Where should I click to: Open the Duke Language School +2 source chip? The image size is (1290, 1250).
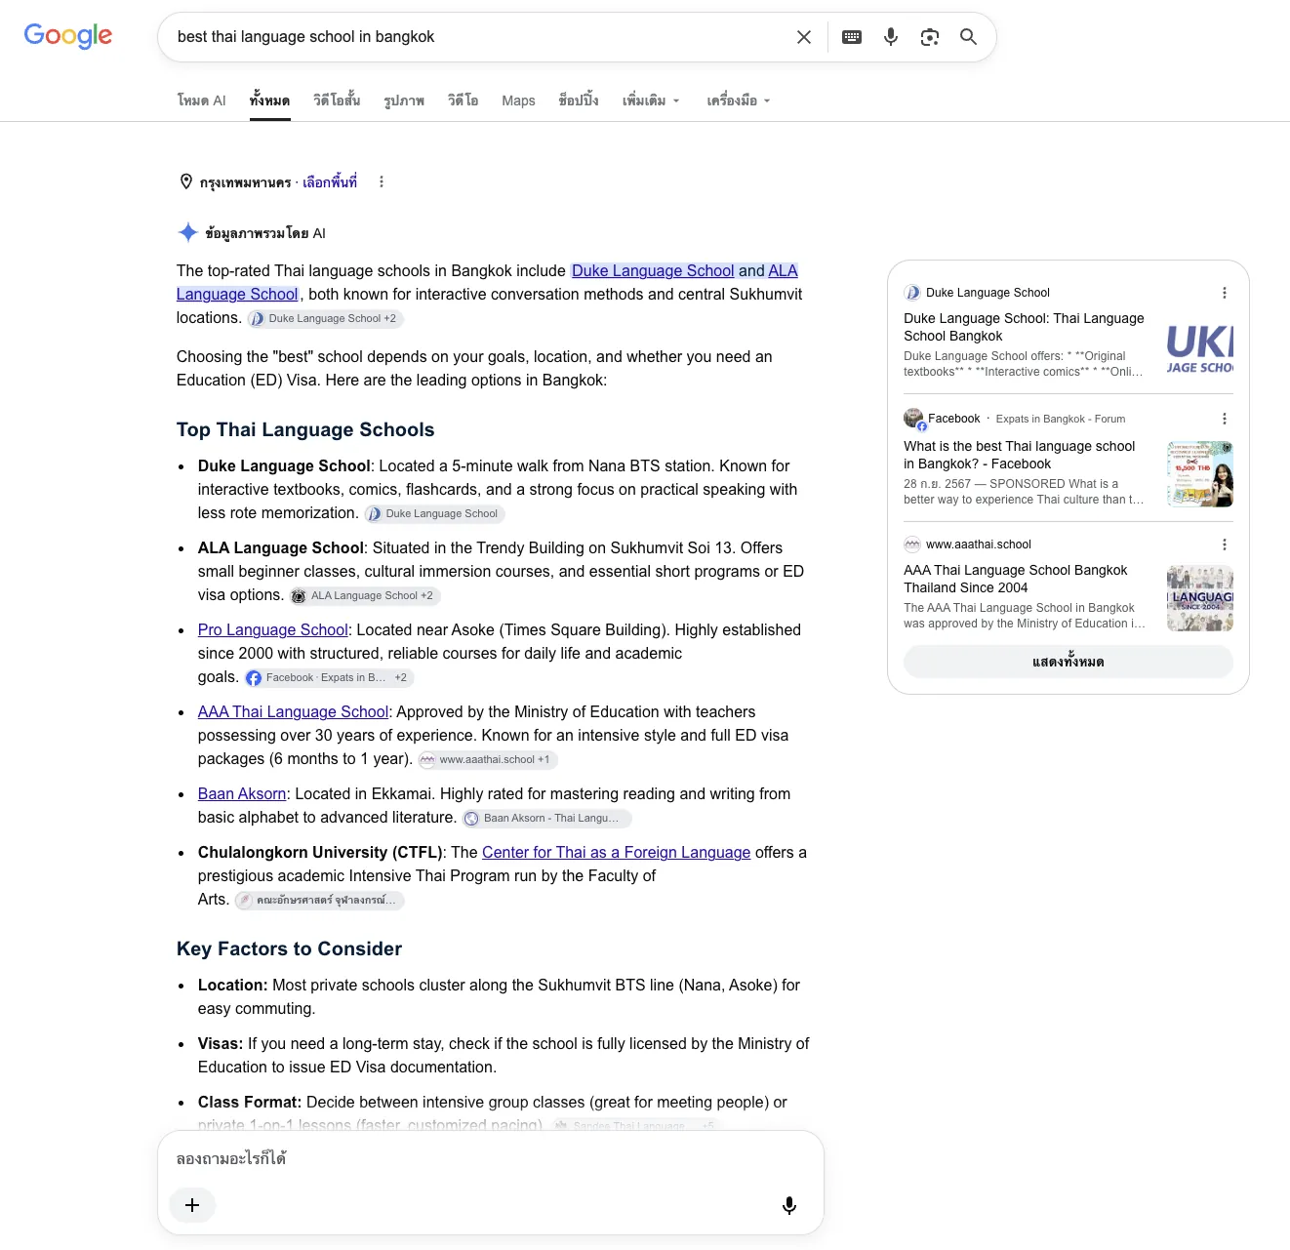325,318
